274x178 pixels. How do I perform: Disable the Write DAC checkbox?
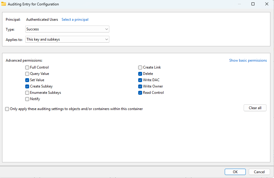coord(140,80)
